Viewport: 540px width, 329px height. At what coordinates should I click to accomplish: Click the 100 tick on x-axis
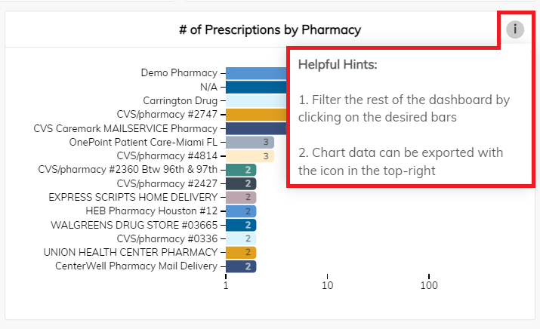429,285
